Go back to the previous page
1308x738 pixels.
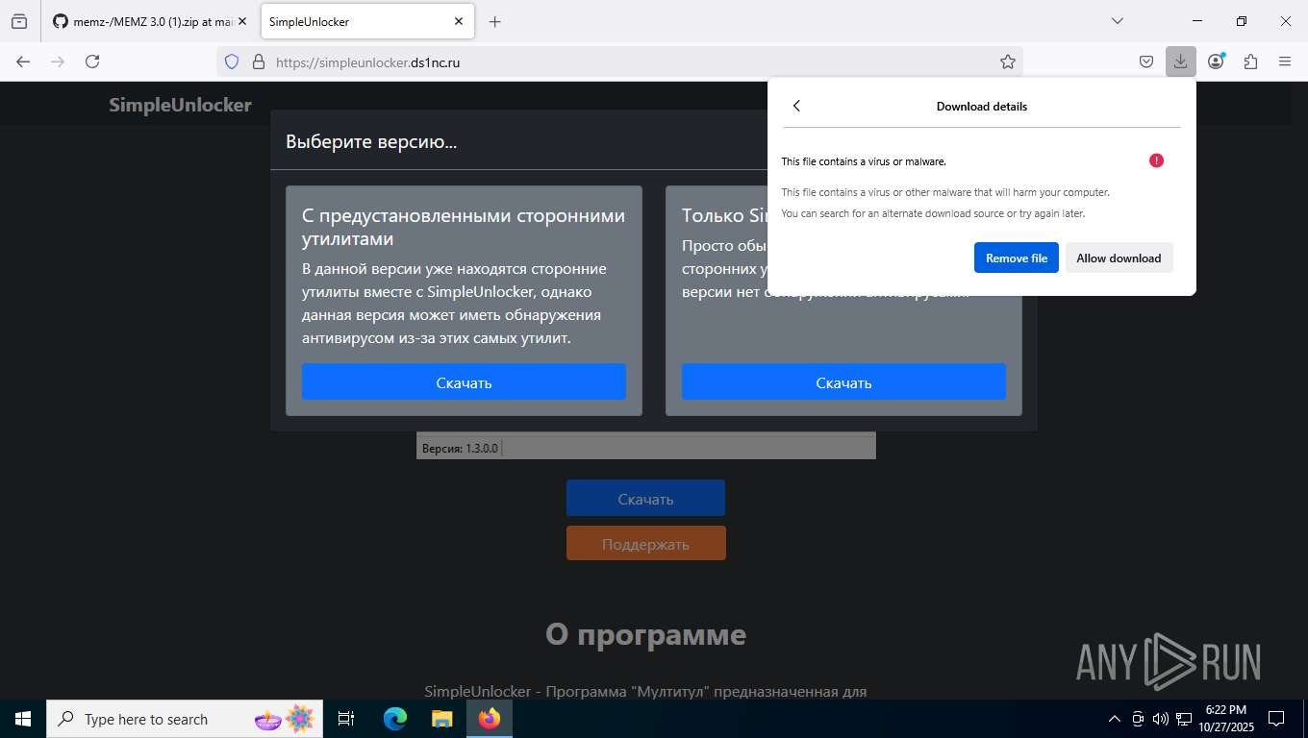(x=23, y=61)
